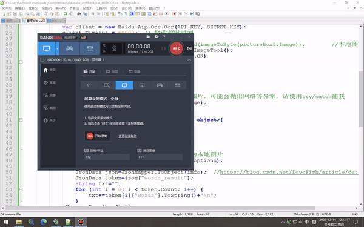This screenshot has height=227, width=364.
Task: Open the online help link
Action: tap(127, 136)
